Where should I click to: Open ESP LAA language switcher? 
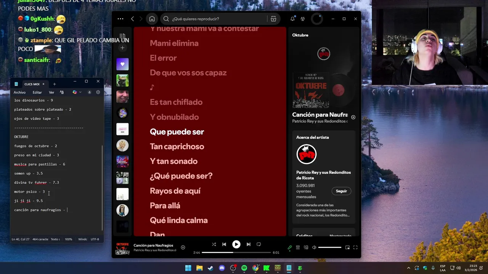(443, 268)
